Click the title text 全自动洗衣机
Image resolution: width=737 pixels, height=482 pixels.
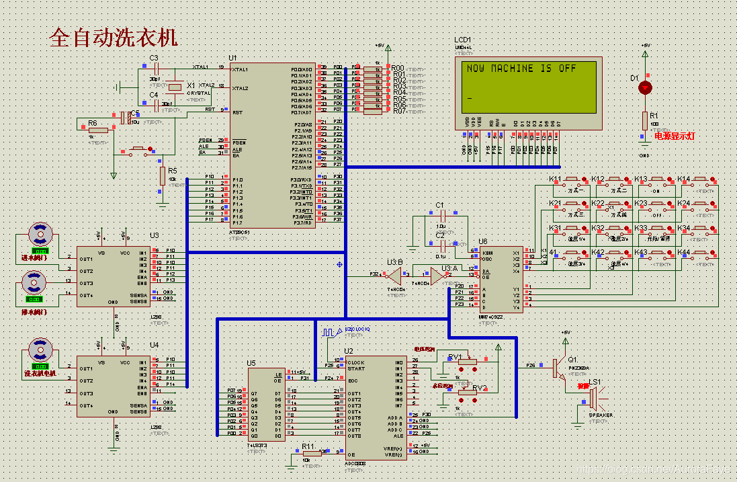click(114, 37)
